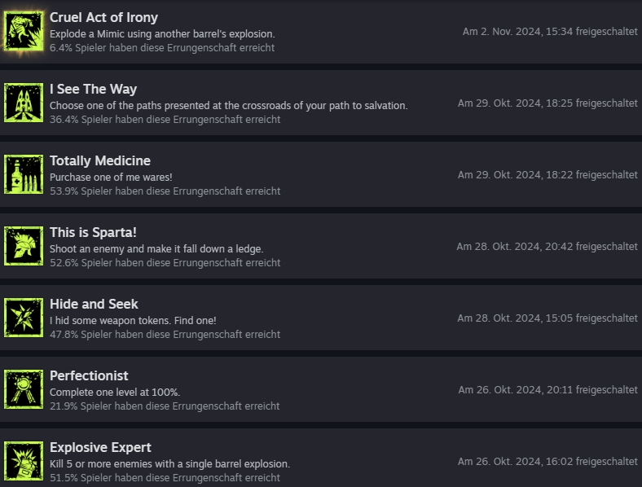The height and width of the screenshot is (487, 642).
Task: Click the 'Purchase one of me wares!' description
Action: (x=111, y=178)
